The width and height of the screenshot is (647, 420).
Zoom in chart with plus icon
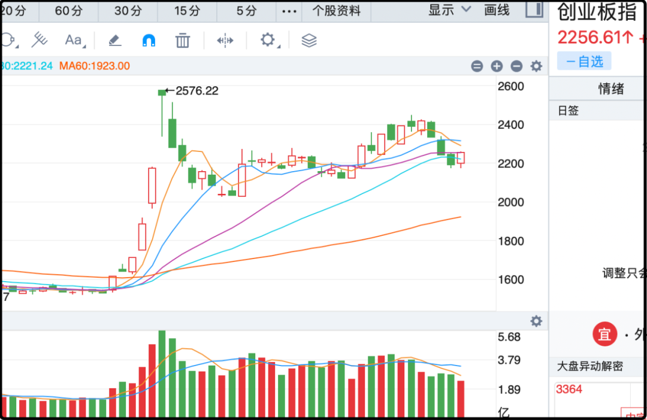(x=497, y=66)
